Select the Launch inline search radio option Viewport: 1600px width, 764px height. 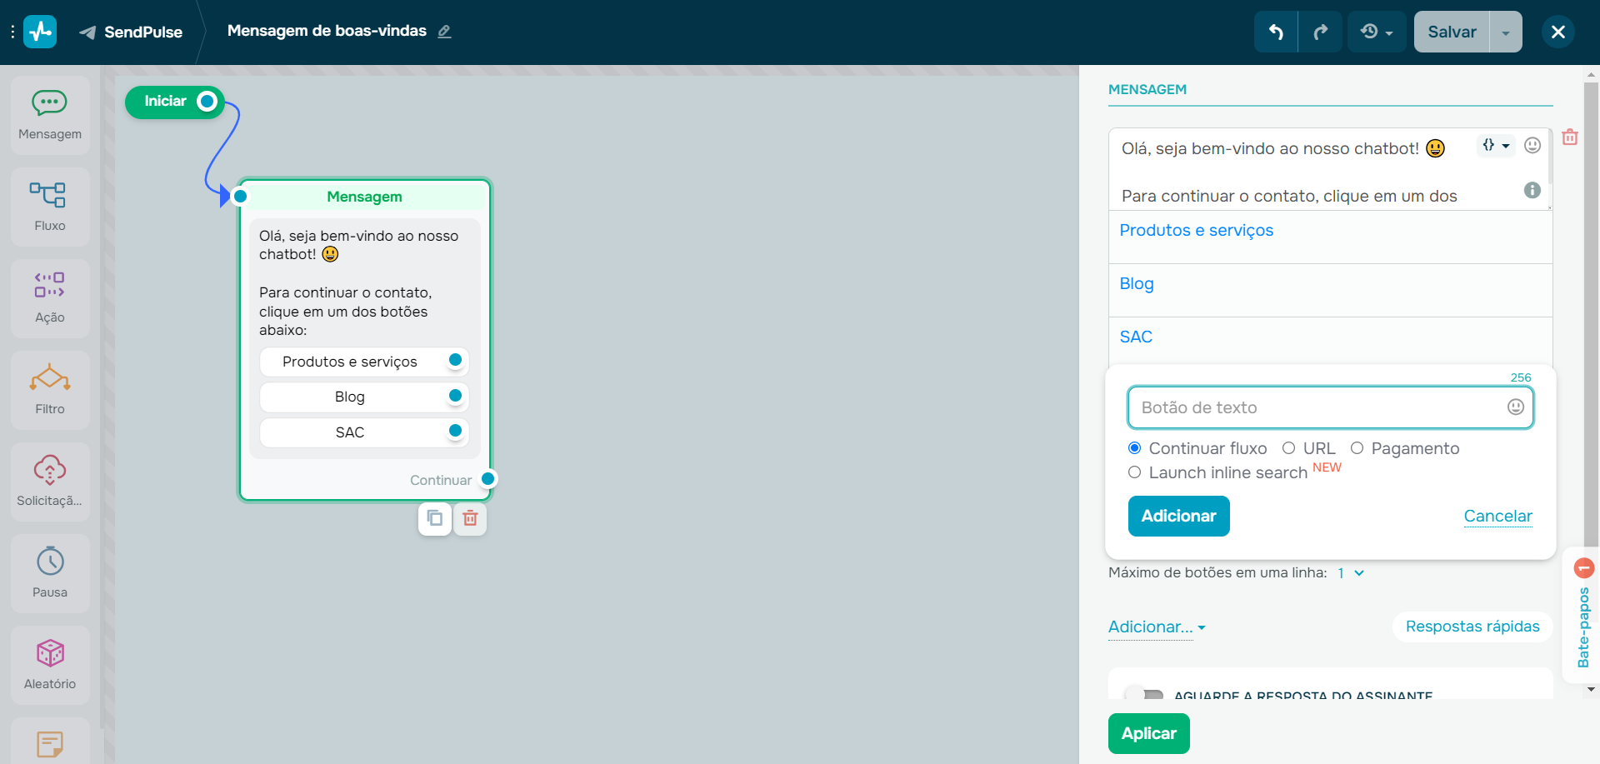[x=1134, y=472]
